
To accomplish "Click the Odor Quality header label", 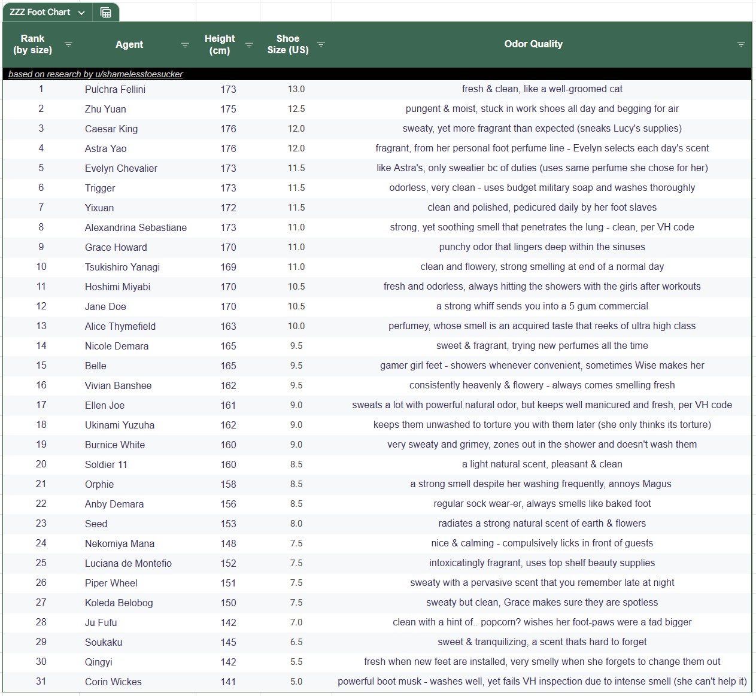I will (533, 44).
